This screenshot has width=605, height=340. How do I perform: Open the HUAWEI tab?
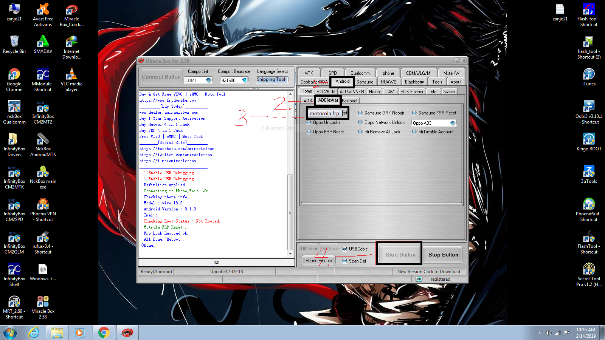click(x=389, y=82)
